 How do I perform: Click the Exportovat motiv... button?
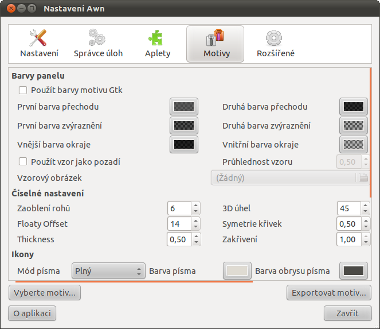click(329, 293)
